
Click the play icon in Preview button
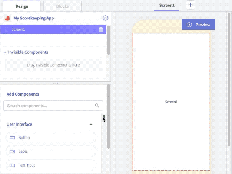(189, 25)
